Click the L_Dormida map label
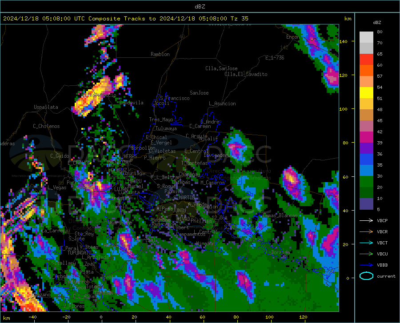400x323 pixels. coord(277,252)
